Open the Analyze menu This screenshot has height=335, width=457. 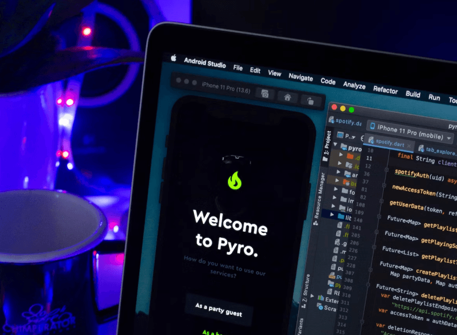click(x=354, y=85)
